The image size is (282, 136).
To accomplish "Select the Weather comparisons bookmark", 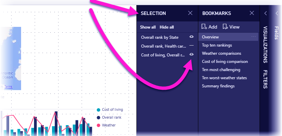I will point(221,53).
